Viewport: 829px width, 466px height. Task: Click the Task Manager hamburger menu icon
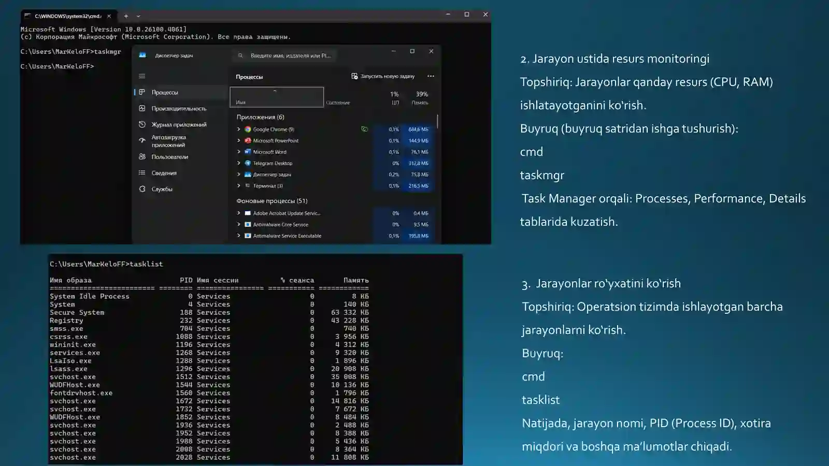pos(142,76)
